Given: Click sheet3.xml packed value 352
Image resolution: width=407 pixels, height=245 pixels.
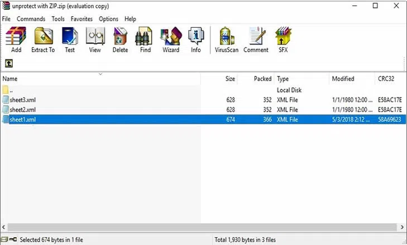Looking at the screenshot, I should (267, 100).
